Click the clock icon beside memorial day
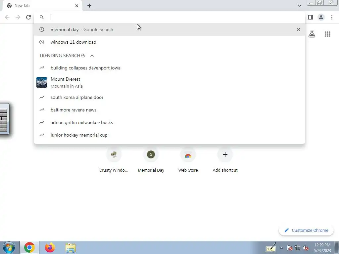339x254 pixels. point(42,29)
